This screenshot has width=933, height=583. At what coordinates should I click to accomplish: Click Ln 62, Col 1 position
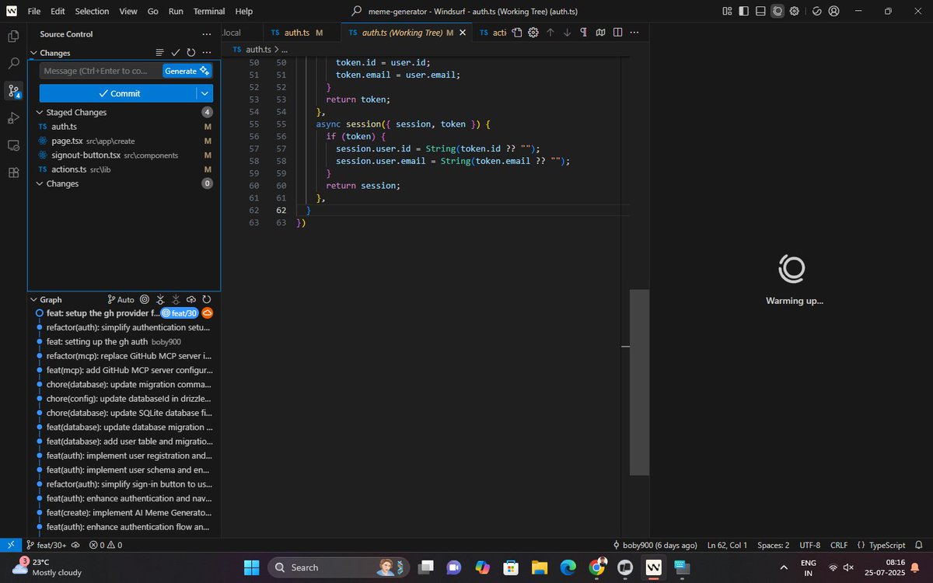[x=727, y=545]
